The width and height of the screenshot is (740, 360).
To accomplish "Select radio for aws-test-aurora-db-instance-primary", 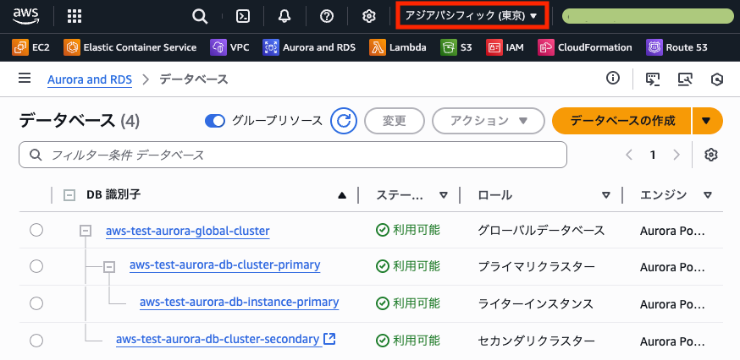I will click(x=36, y=303).
